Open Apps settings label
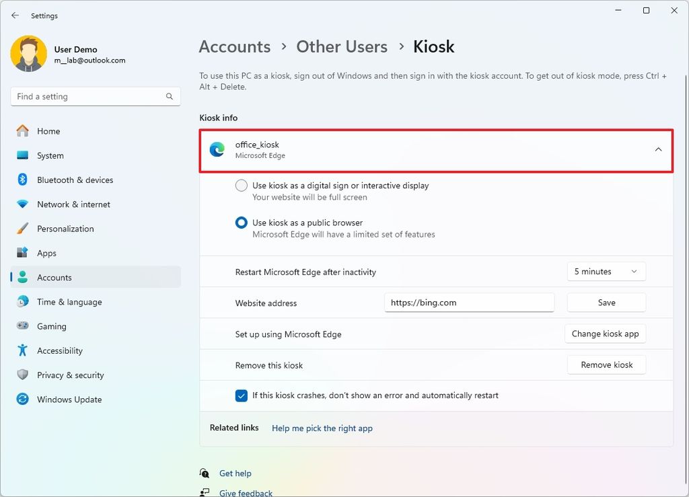This screenshot has width=689, height=497. [x=46, y=254]
